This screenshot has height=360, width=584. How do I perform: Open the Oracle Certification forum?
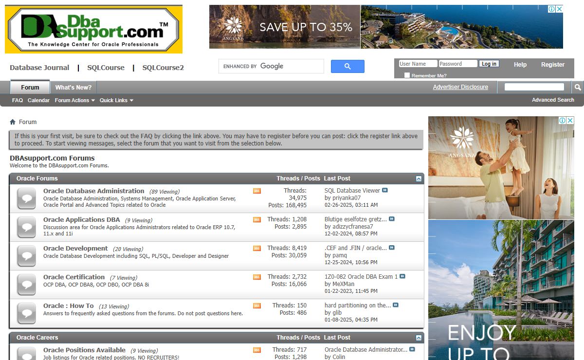point(74,277)
